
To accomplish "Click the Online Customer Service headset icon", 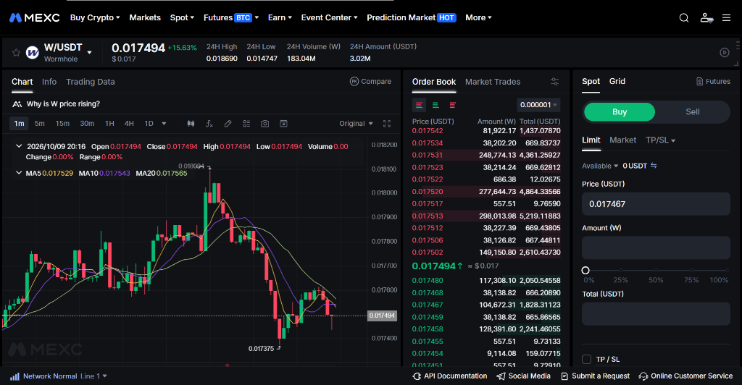I will [x=643, y=376].
